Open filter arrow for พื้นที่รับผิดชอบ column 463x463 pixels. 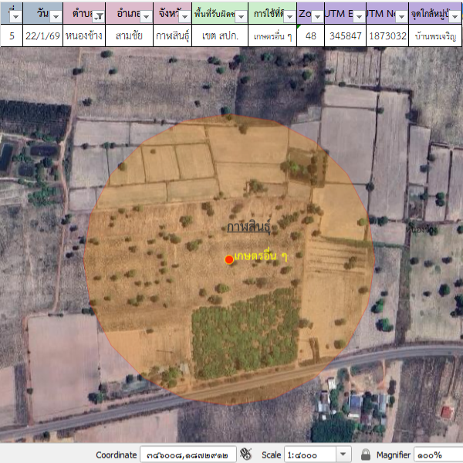242,16
